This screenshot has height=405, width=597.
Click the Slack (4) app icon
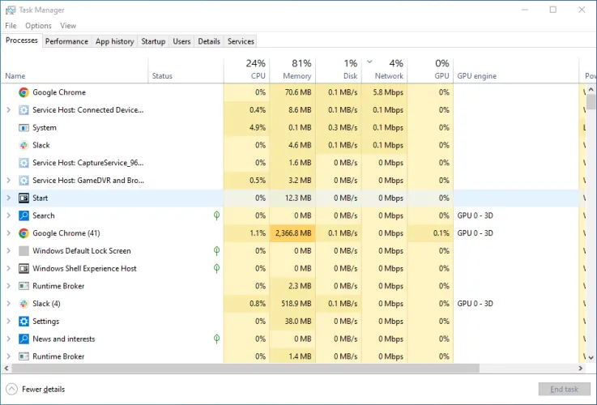point(23,304)
